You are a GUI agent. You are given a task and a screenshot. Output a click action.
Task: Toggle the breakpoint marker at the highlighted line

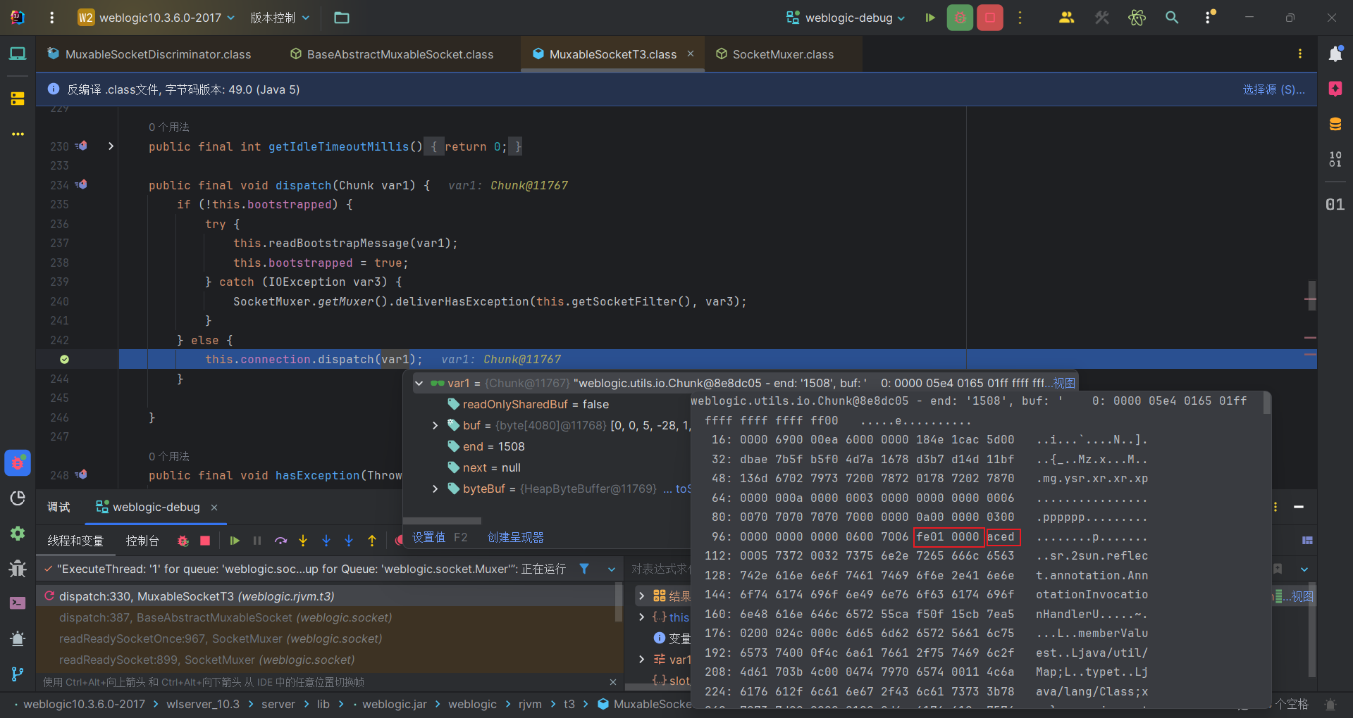click(64, 359)
